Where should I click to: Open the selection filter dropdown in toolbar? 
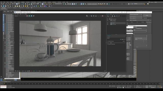tap(13, 4)
